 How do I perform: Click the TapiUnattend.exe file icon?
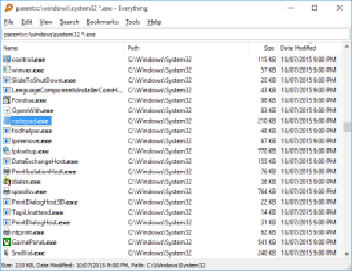(x=7, y=212)
